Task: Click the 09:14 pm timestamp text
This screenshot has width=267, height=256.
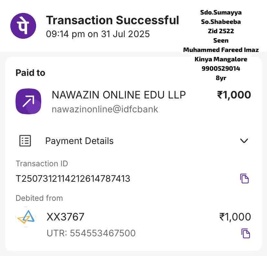Action: tap(98, 34)
